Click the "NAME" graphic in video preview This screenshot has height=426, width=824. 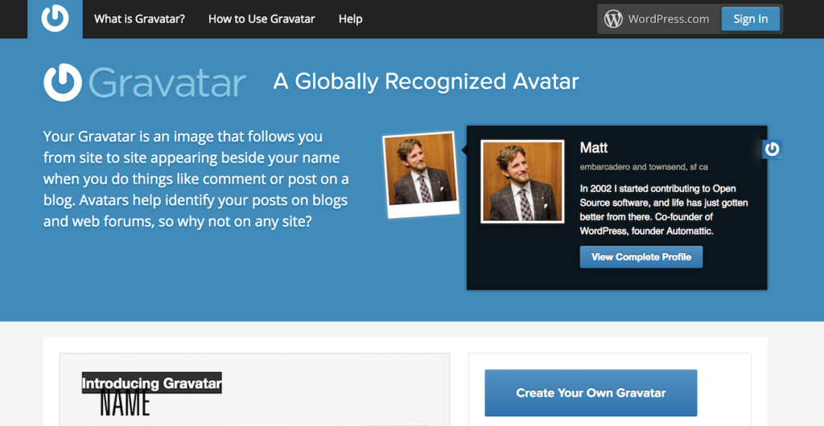tap(125, 403)
